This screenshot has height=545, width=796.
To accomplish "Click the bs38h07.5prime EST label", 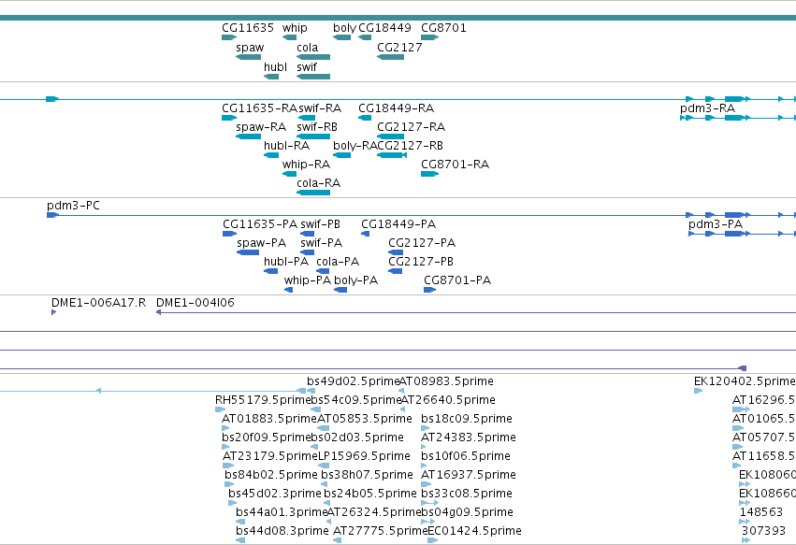I will click(367, 475).
